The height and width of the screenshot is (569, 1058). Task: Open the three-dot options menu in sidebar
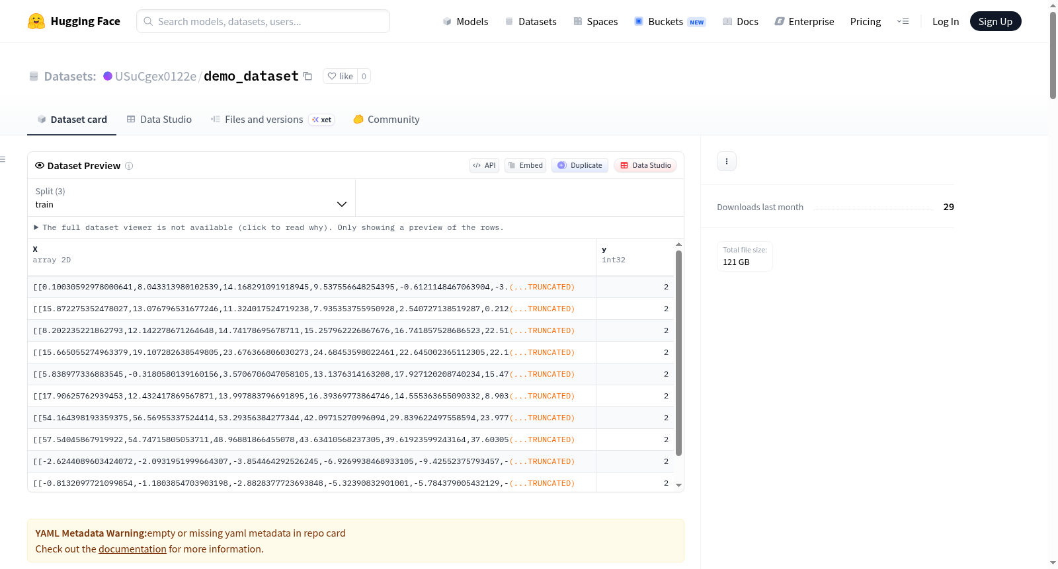(727, 161)
